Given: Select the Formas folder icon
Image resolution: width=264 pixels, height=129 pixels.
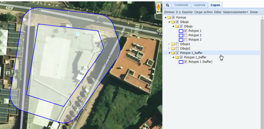Looking at the screenshot, I should [x=169, y=18].
